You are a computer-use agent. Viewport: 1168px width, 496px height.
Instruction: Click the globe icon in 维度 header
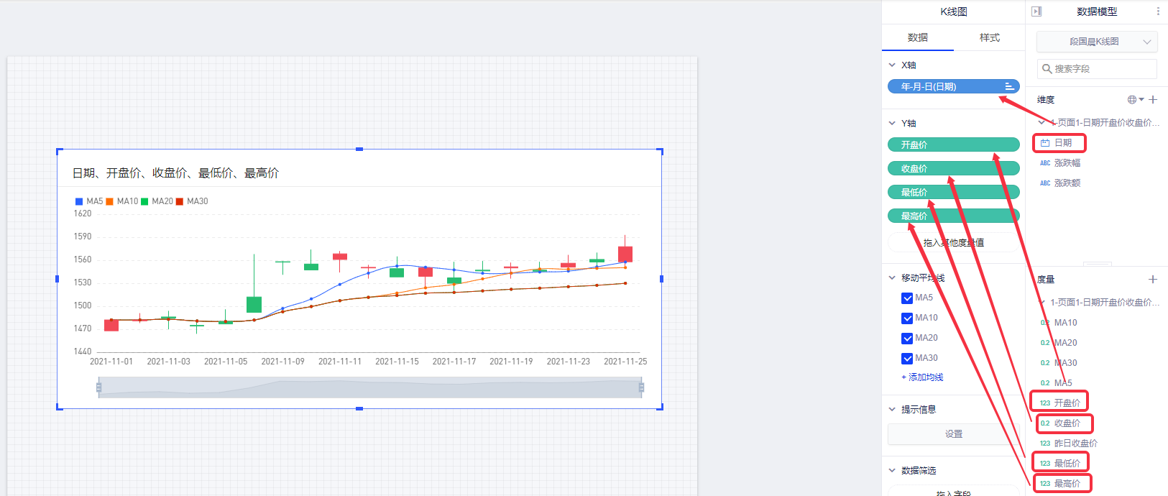[1132, 100]
